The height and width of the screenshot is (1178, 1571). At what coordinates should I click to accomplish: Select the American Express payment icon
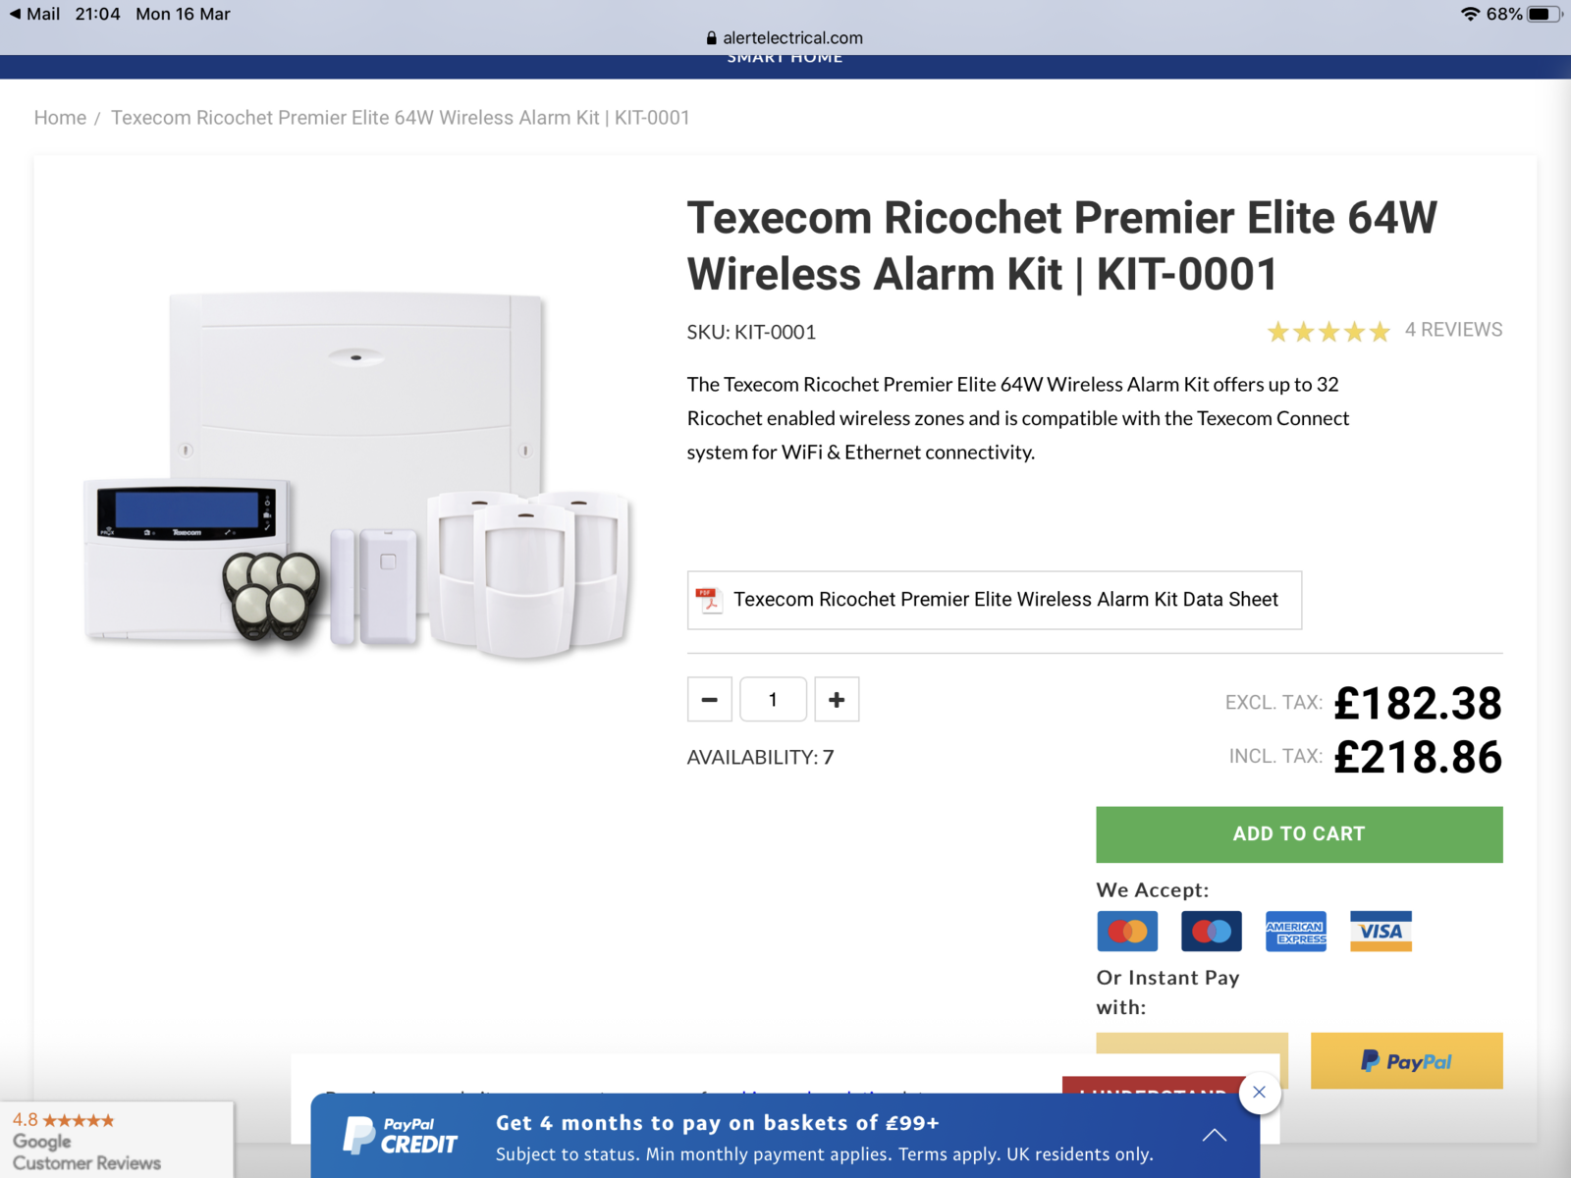tap(1296, 931)
